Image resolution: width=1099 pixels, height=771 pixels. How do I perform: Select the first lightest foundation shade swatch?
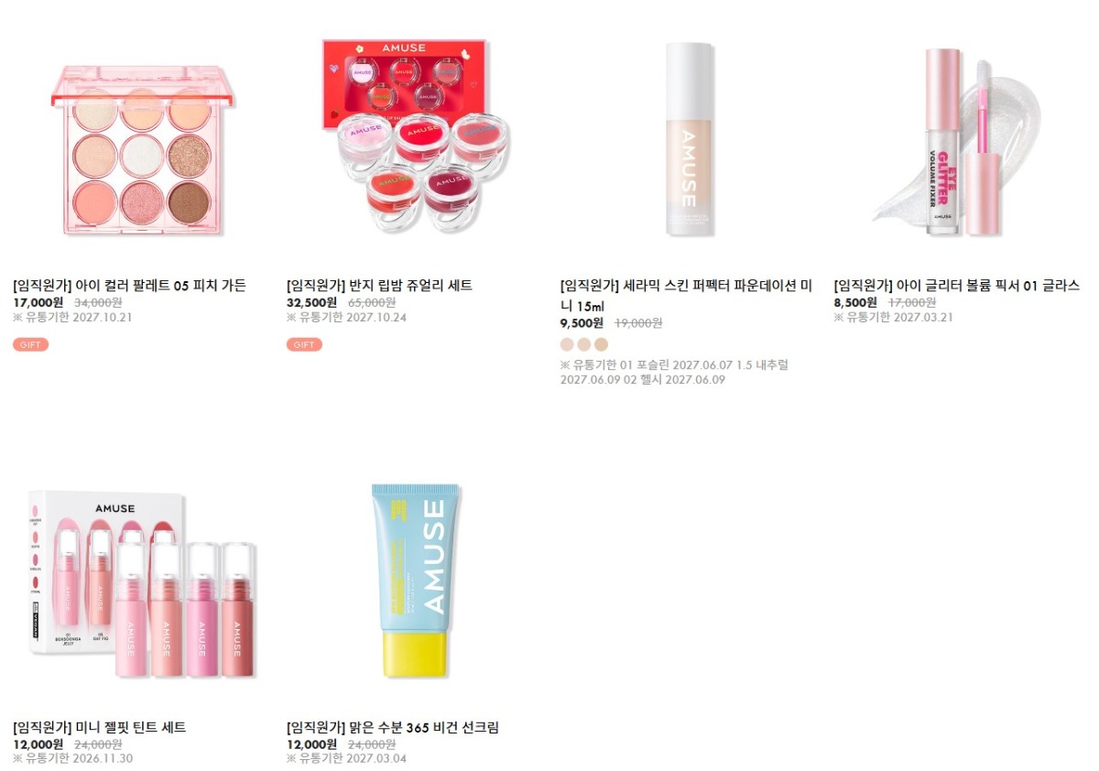pos(567,344)
